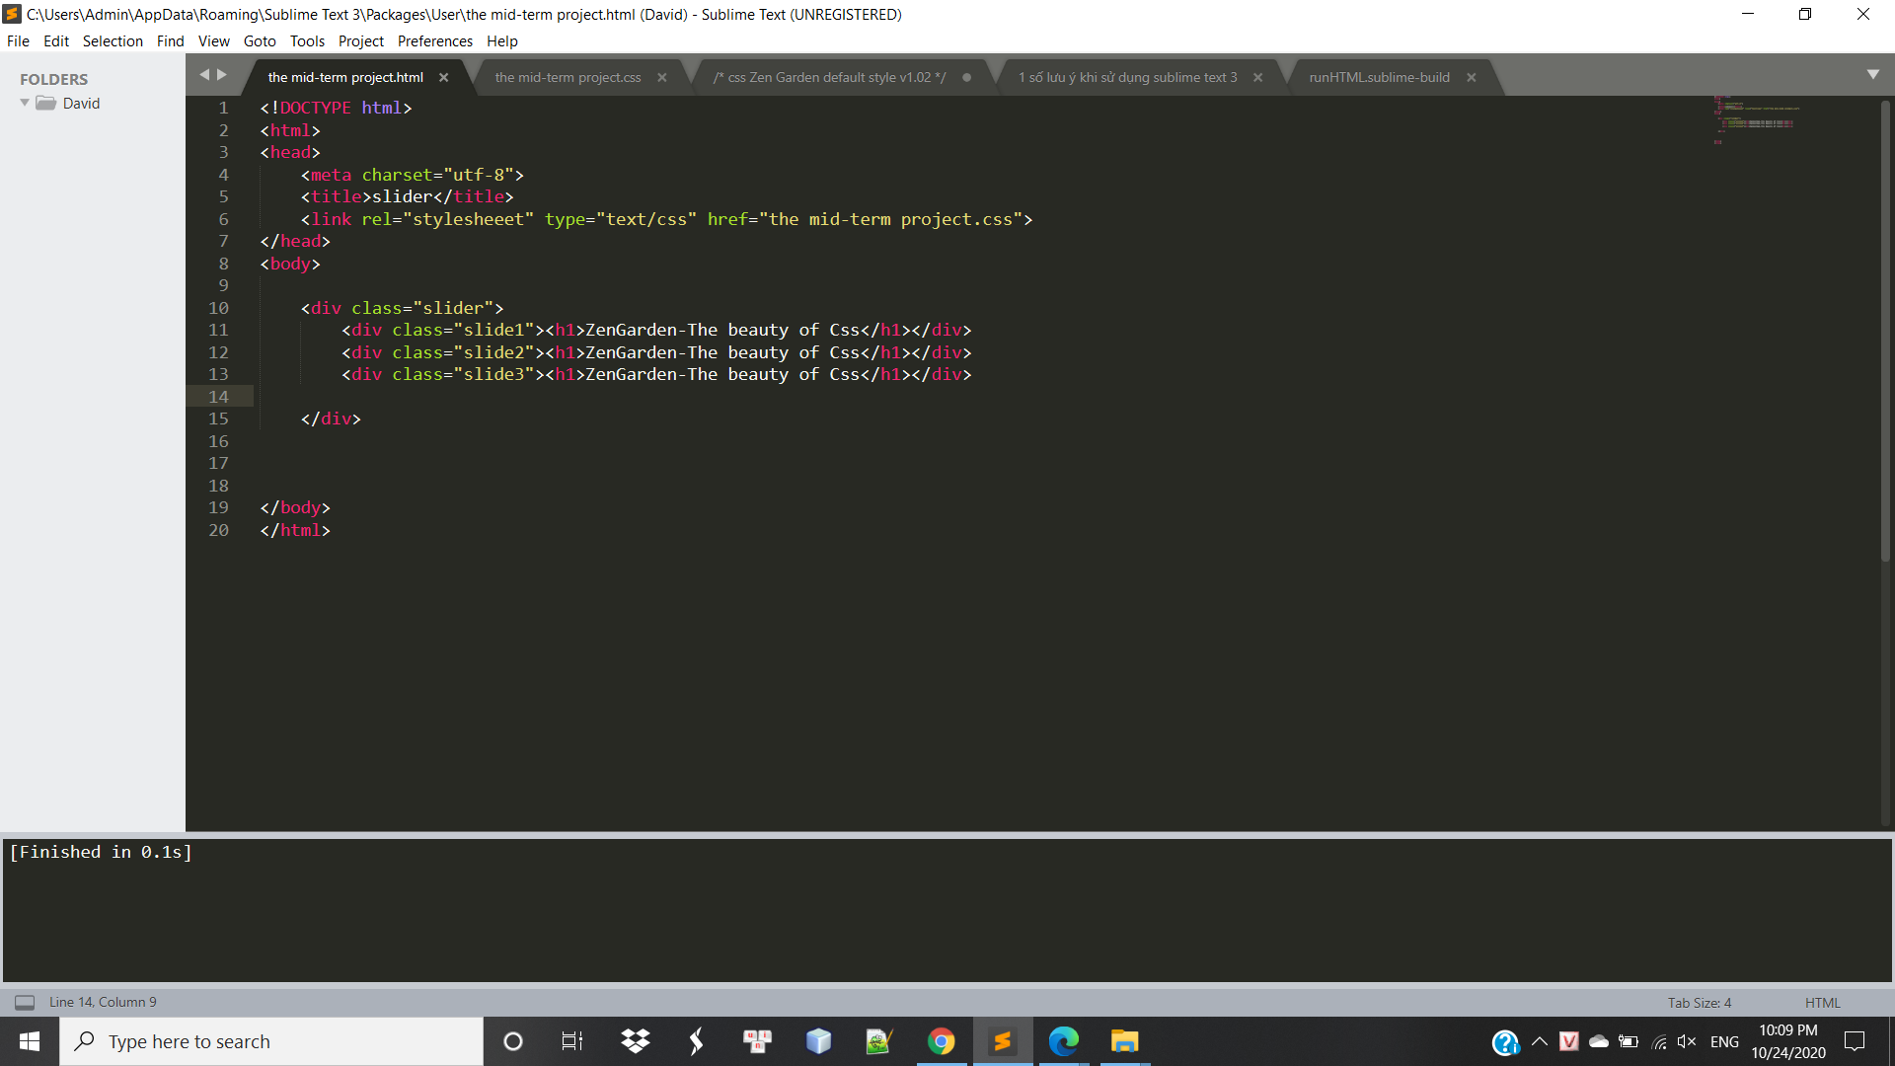Open Google Chrome from taskbar
1895x1066 pixels.
[x=941, y=1041]
